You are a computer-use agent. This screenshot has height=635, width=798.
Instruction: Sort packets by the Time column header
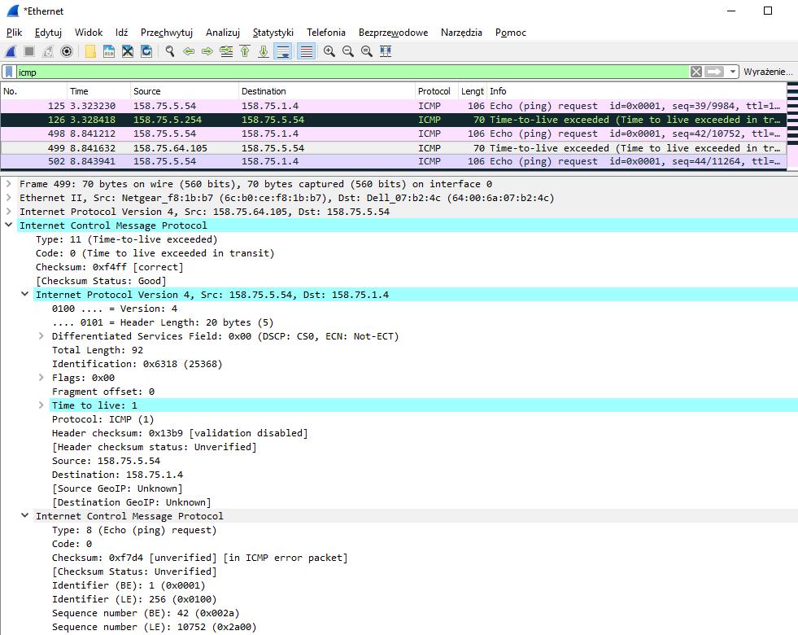98,91
